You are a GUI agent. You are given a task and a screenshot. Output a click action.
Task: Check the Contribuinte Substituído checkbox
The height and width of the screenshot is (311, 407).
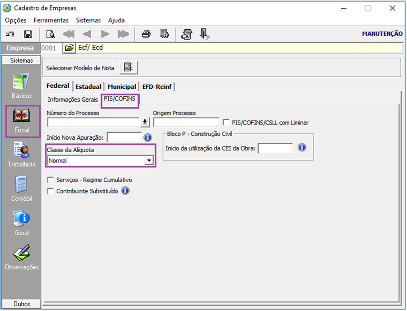tap(51, 191)
